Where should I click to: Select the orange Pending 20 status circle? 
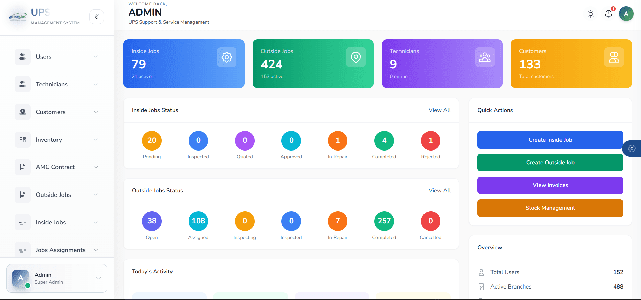(x=152, y=140)
